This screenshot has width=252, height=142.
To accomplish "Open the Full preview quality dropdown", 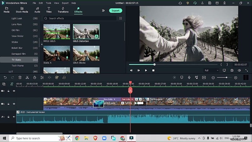I will pyautogui.click(x=211, y=70).
